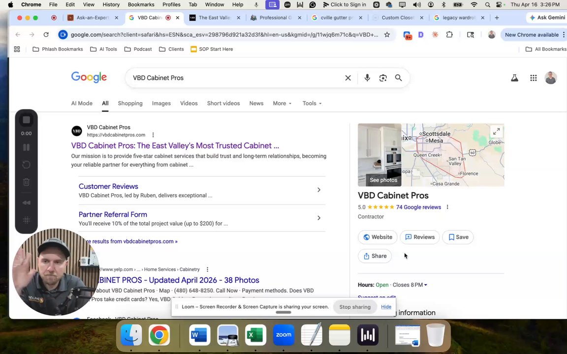This screenshot has height=354, width=567.
Task: Open the AI Tools bookmarks folder
Action: [x=104, y=49]
